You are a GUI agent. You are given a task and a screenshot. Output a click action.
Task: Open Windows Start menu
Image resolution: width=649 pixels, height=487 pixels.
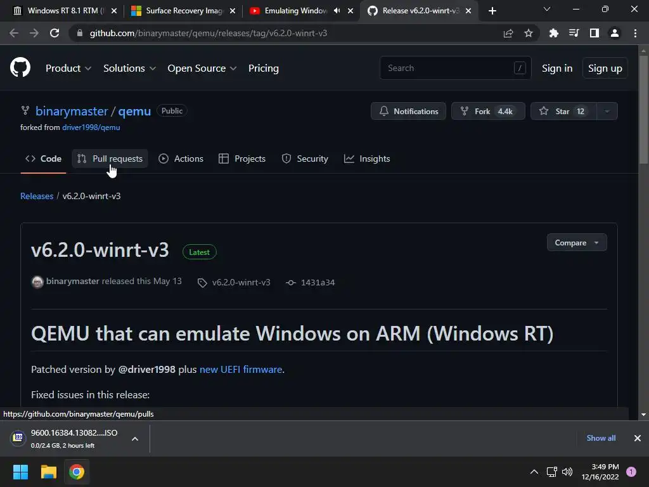tap(20, 472)
